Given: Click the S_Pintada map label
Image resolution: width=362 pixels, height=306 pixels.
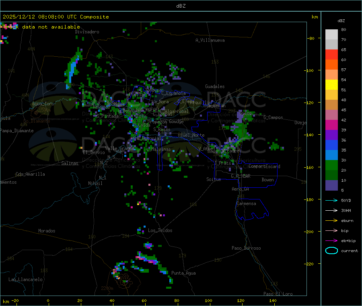Looking at the screenshot, I should [107, 116].
